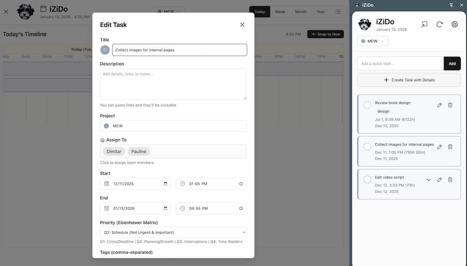Click the emoji icon circle beside the Title field

pyautogui.click(x=105, y=50)
